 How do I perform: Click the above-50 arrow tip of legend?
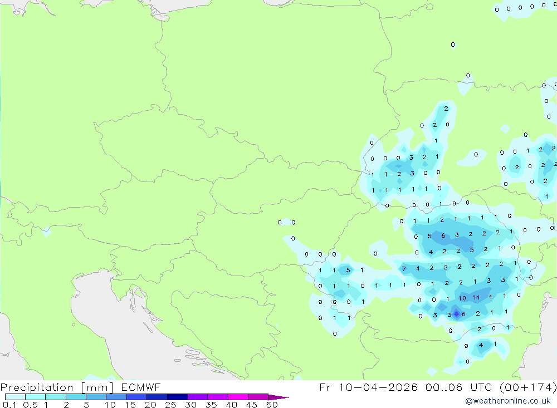point(278,397)
